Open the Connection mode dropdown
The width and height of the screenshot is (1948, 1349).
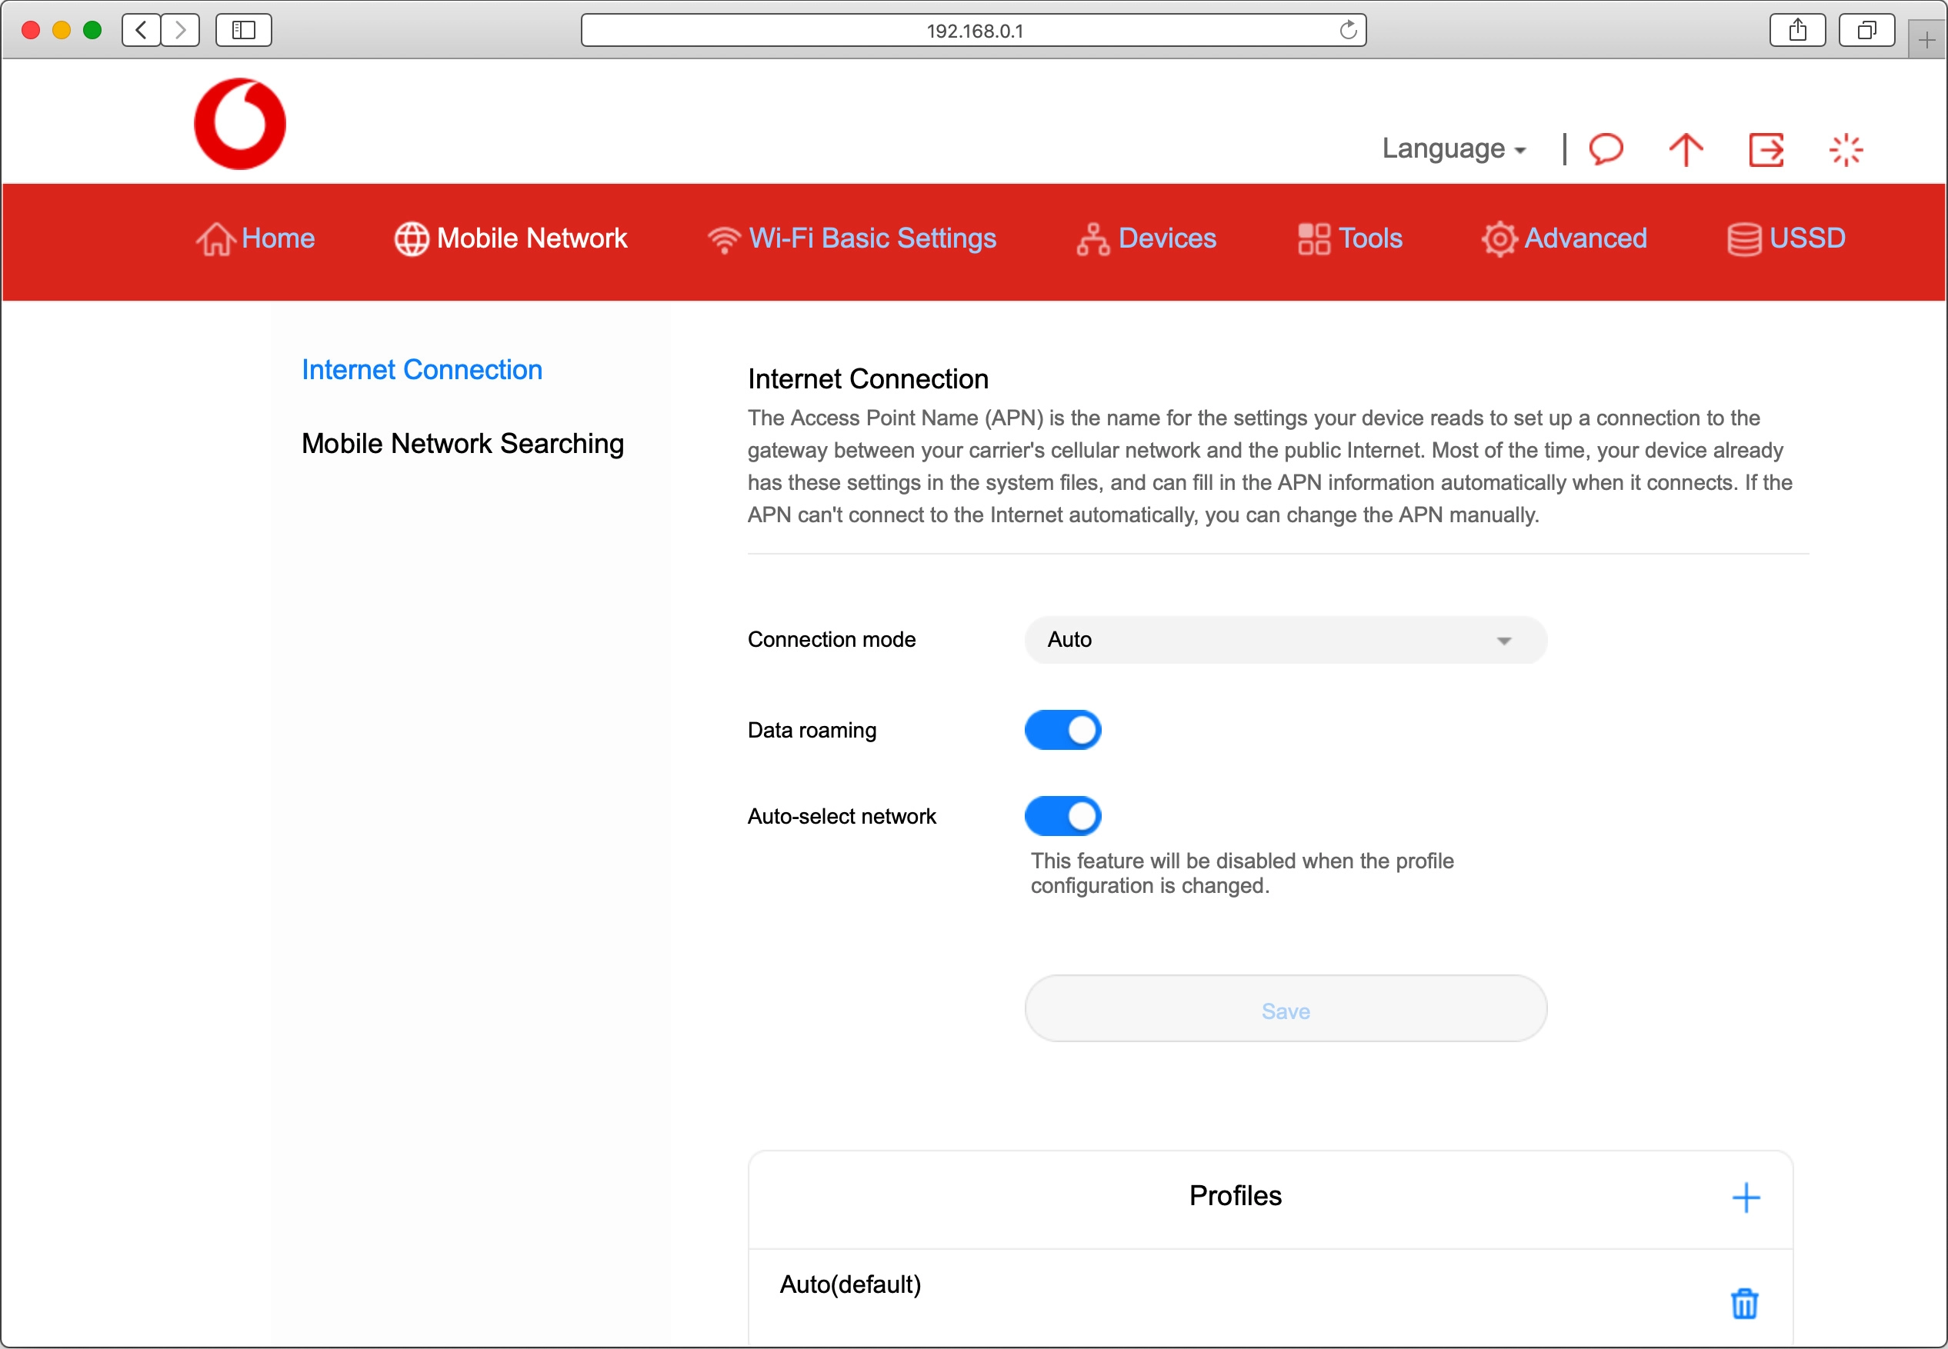tap(1285, 640)
